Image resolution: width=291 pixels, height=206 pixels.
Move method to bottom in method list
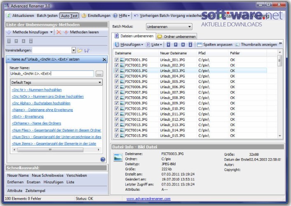point(31,41)
